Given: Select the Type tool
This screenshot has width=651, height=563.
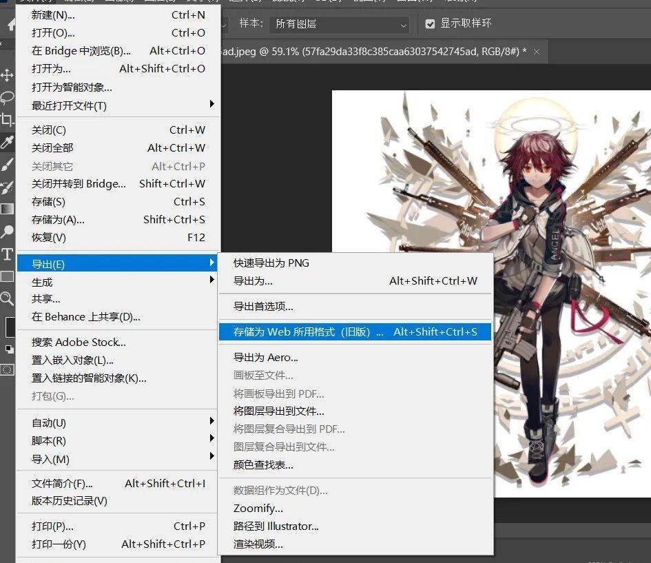Looking at the screenshot, I should 7,254.
